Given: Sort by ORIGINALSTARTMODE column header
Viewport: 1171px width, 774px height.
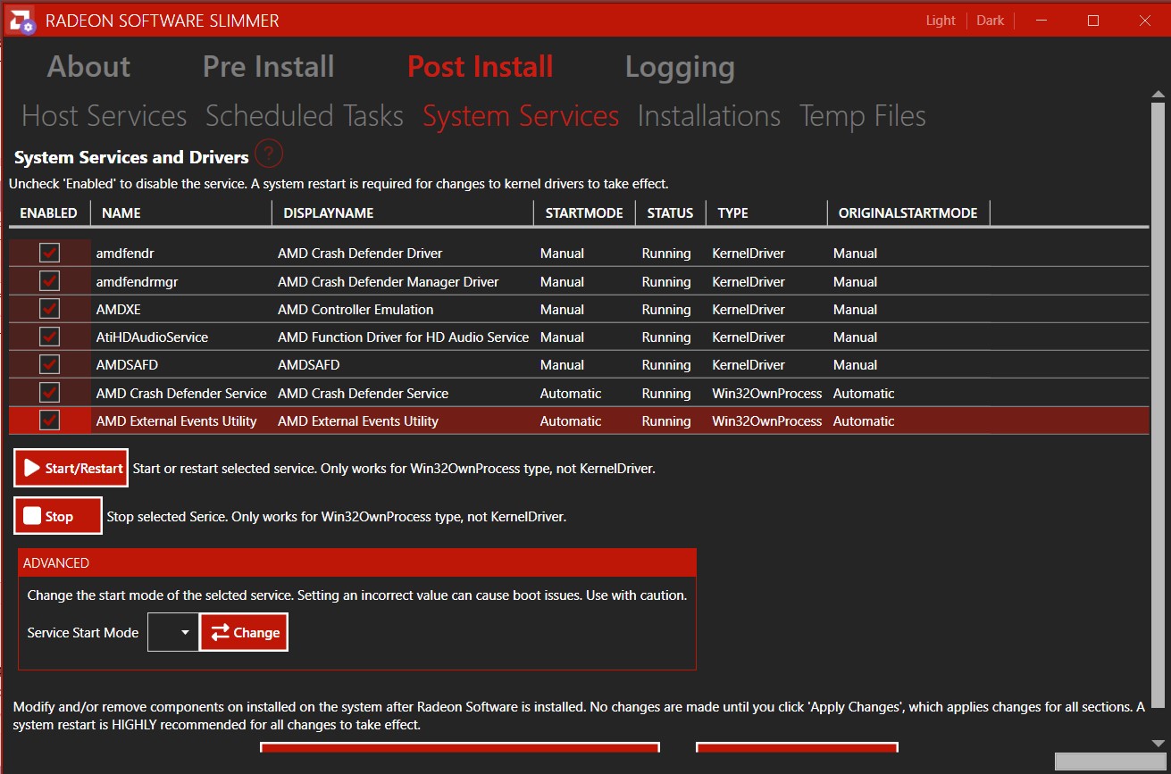Looking at the screenshot, I should [x=908, y=212].
